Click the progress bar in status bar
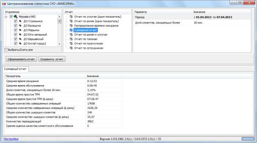The width and height of the screenshot is (257, 143). tap(248, 139)
